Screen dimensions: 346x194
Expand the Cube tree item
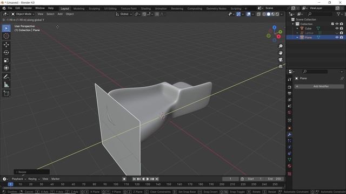(x=297, y=29)
